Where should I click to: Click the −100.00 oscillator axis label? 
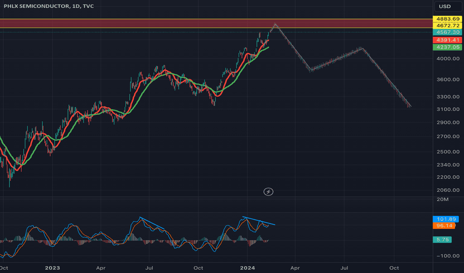tap(448, 256)
